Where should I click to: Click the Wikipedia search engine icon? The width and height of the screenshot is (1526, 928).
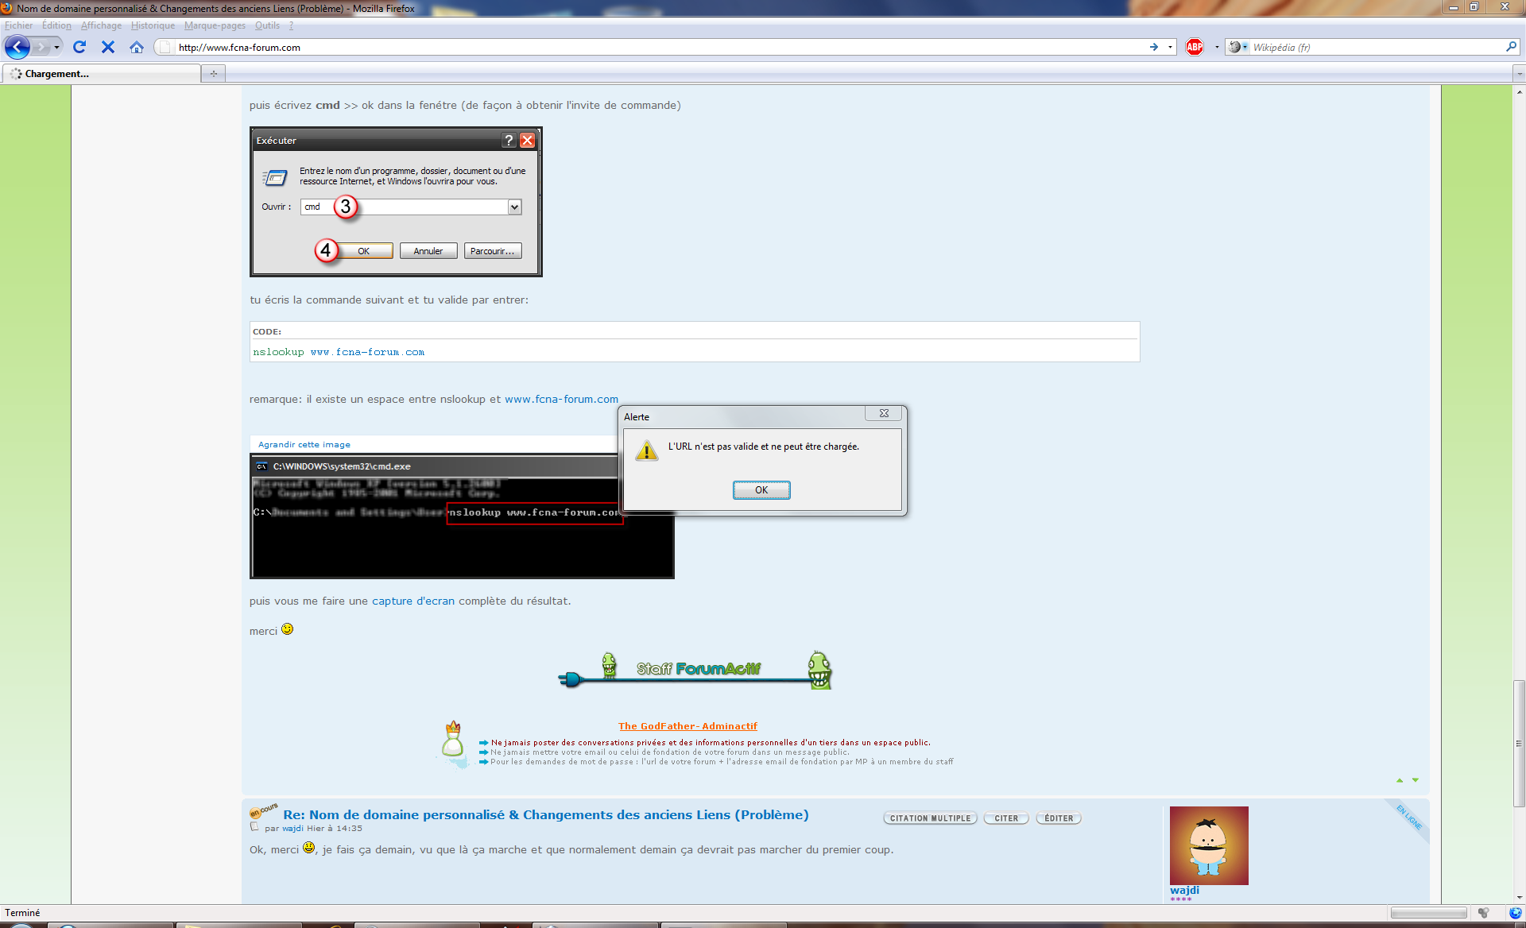pos(1234,47)
